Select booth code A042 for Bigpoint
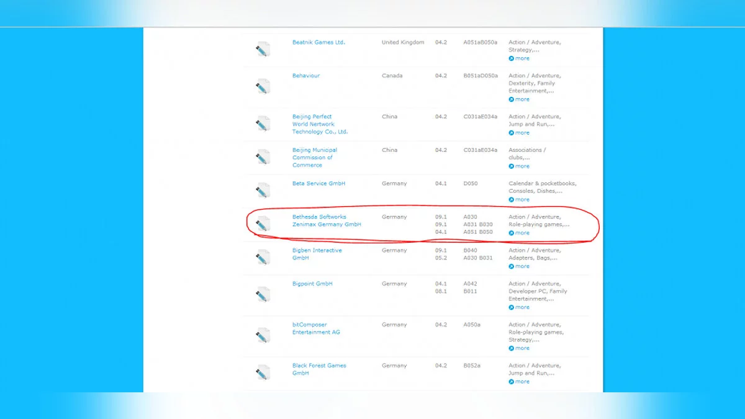Image resolution: width=745 pixels, height=419 pixels. click(x=471, y=284)
